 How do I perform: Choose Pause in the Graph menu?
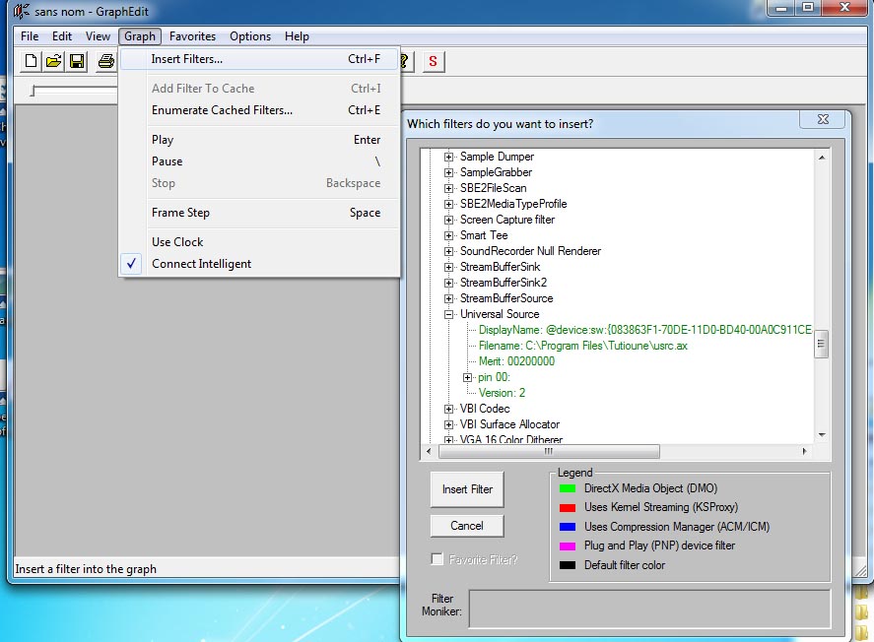[x=259, y=161]
